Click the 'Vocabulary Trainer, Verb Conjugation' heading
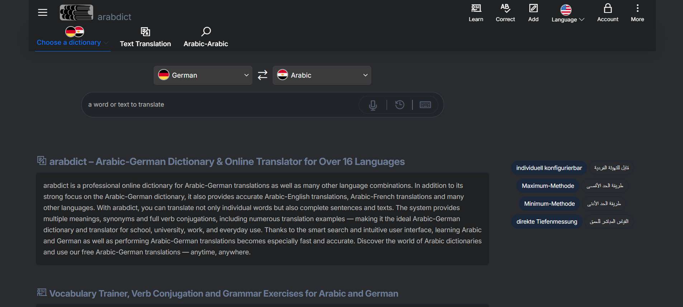This screenshot has width=683, height=307. coord(224,294)
